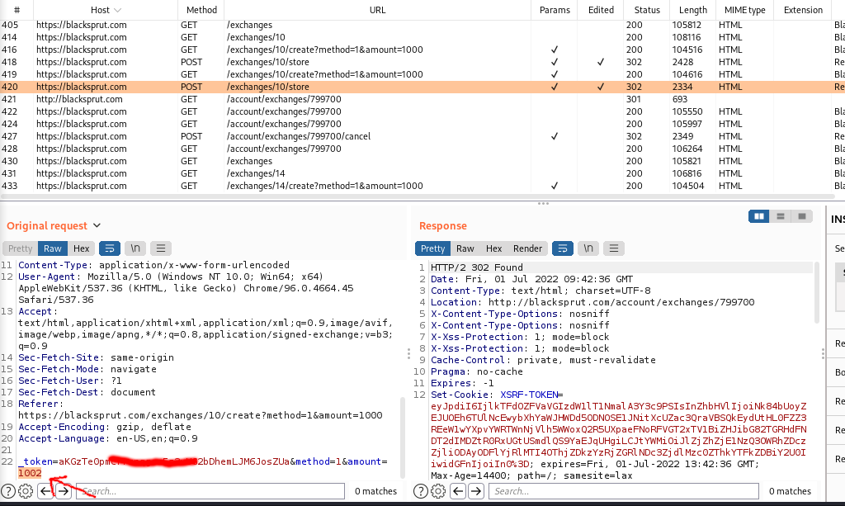
Task: Sort by Status column header
Action: click(x=647, y=10)
